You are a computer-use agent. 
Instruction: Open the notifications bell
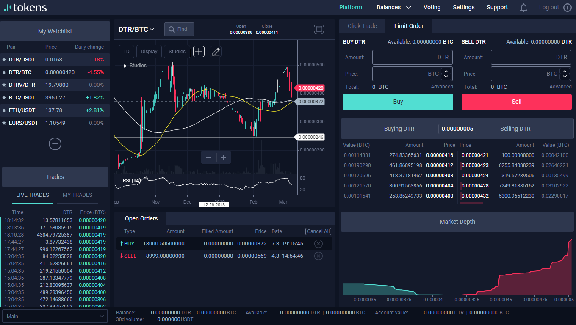pos(524,8)
